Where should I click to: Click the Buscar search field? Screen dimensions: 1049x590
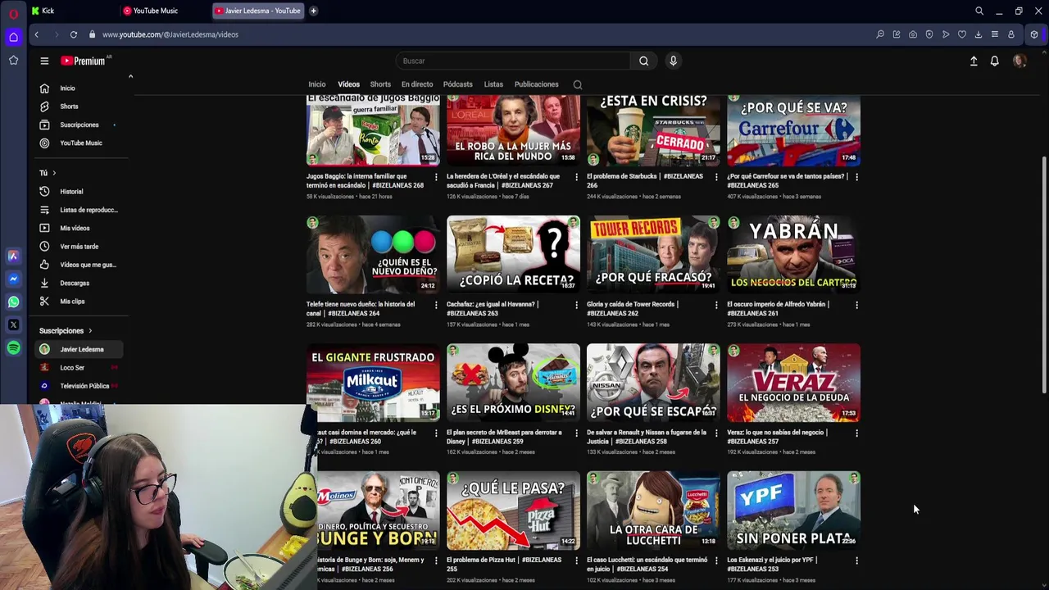pos(514,61)
